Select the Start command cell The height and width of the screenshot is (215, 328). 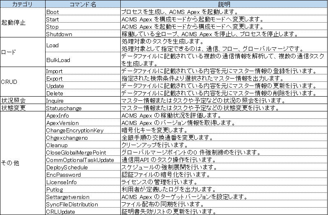coord(83,19)
